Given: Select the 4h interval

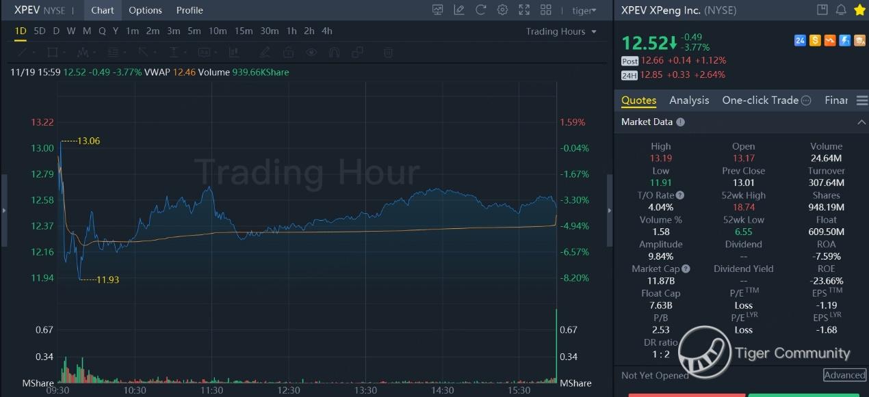Looking at the screenshot, I should point(327,31).
